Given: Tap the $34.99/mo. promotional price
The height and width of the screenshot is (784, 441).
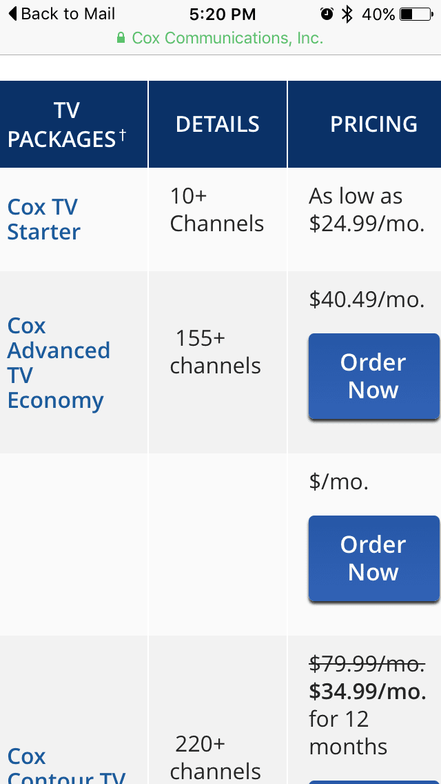Looking at the screenshot, I should pos(367,691).
